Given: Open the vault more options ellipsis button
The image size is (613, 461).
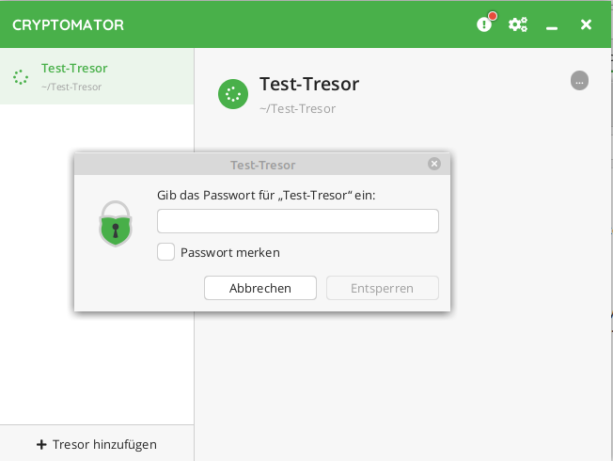Looking at the screenshot, I should (x=580, y=81).
